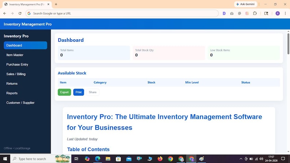Click the browser forward arrow
The height and width of the screenshot is (163, 290).
point(12,13)
